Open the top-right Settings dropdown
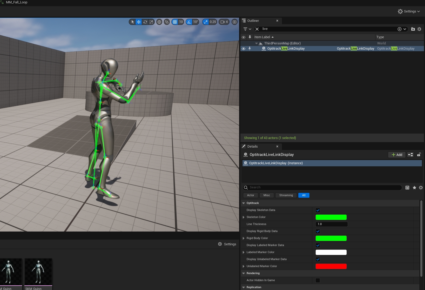The width and height of the screenshot is (425, 290). point(409,11)
